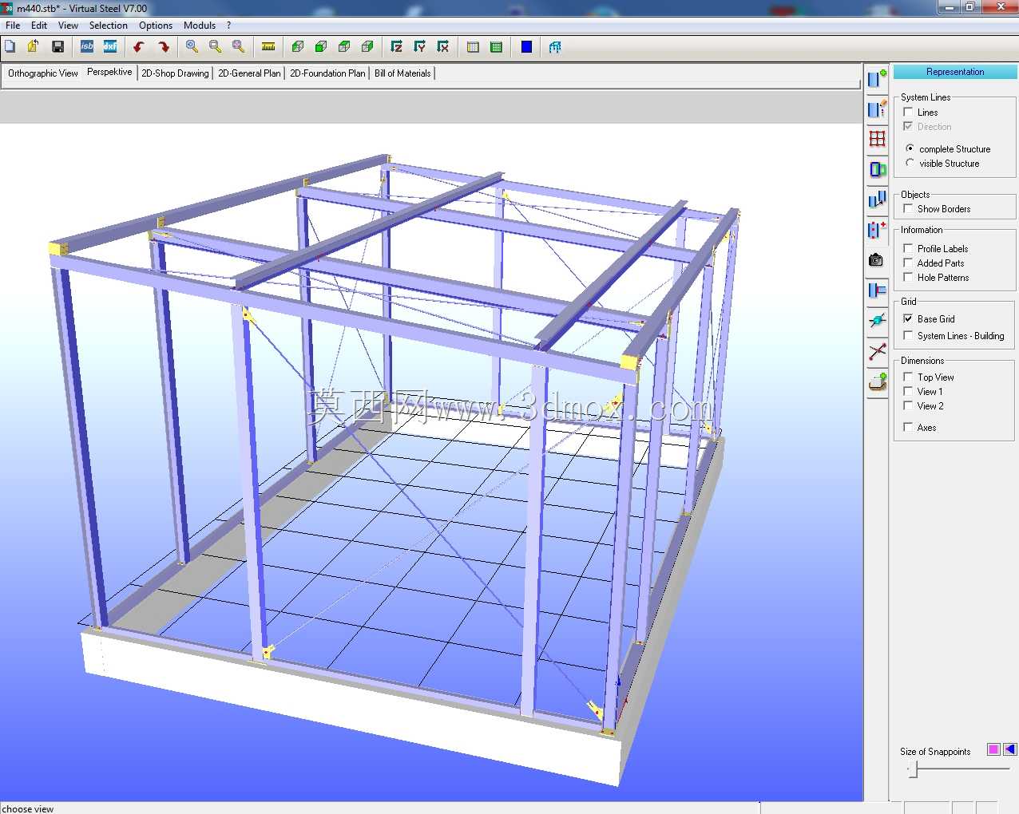Uncheck the Base Grid checkbox
Viewport: 1019px width, 814px height.
(x=908, y=318)
